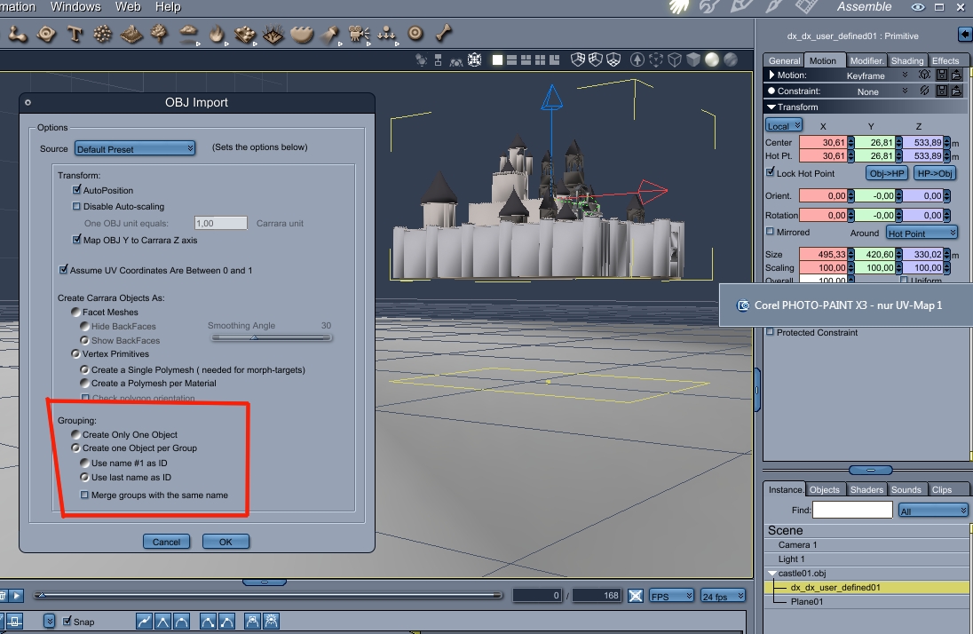Viewport: 973px width, 634px height.
Task: Toggle Lock Hot Point checkbox
Action: pos(770,172)
